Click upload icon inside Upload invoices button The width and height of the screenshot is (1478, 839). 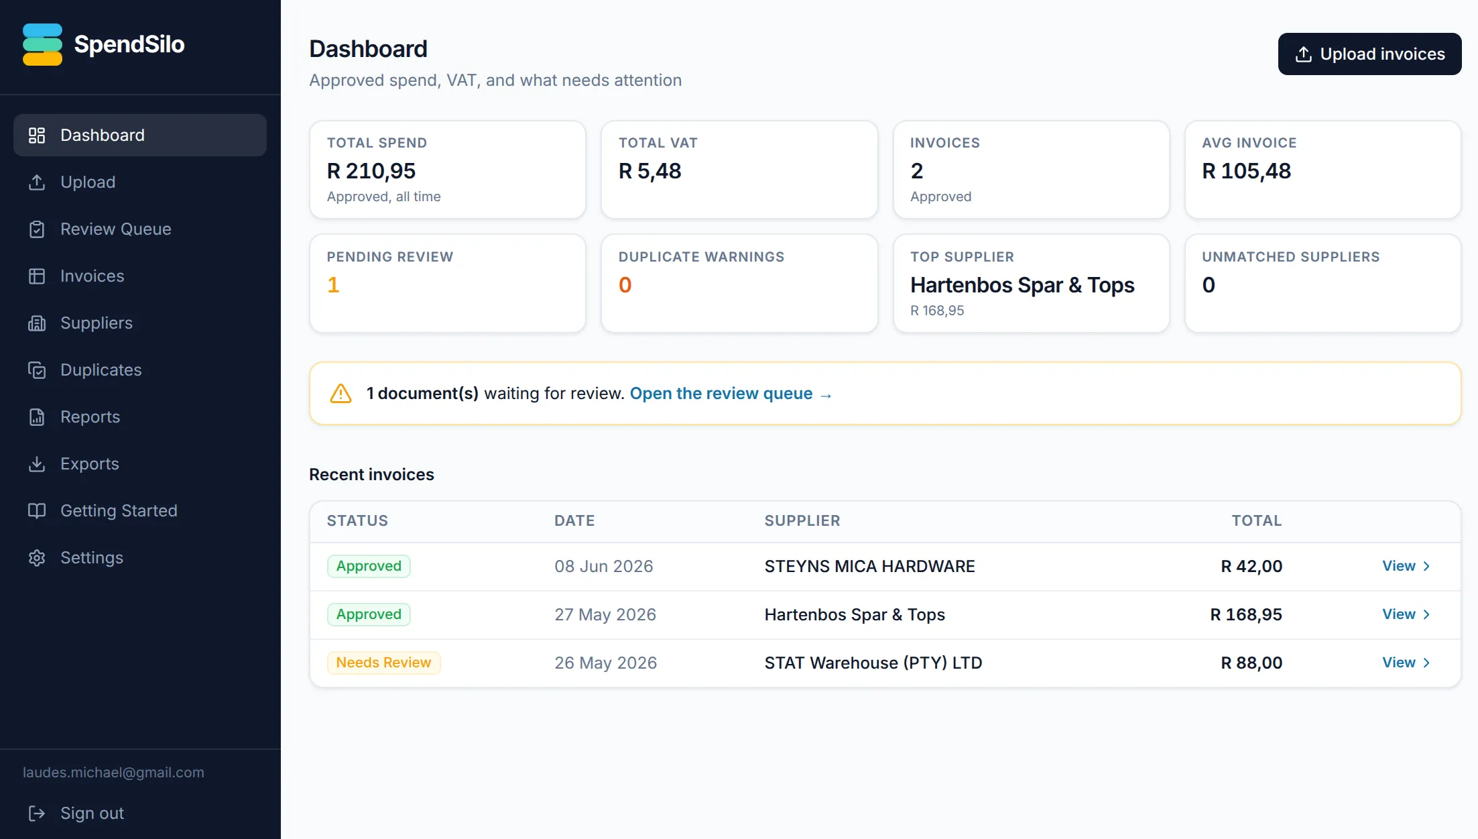1303,54
